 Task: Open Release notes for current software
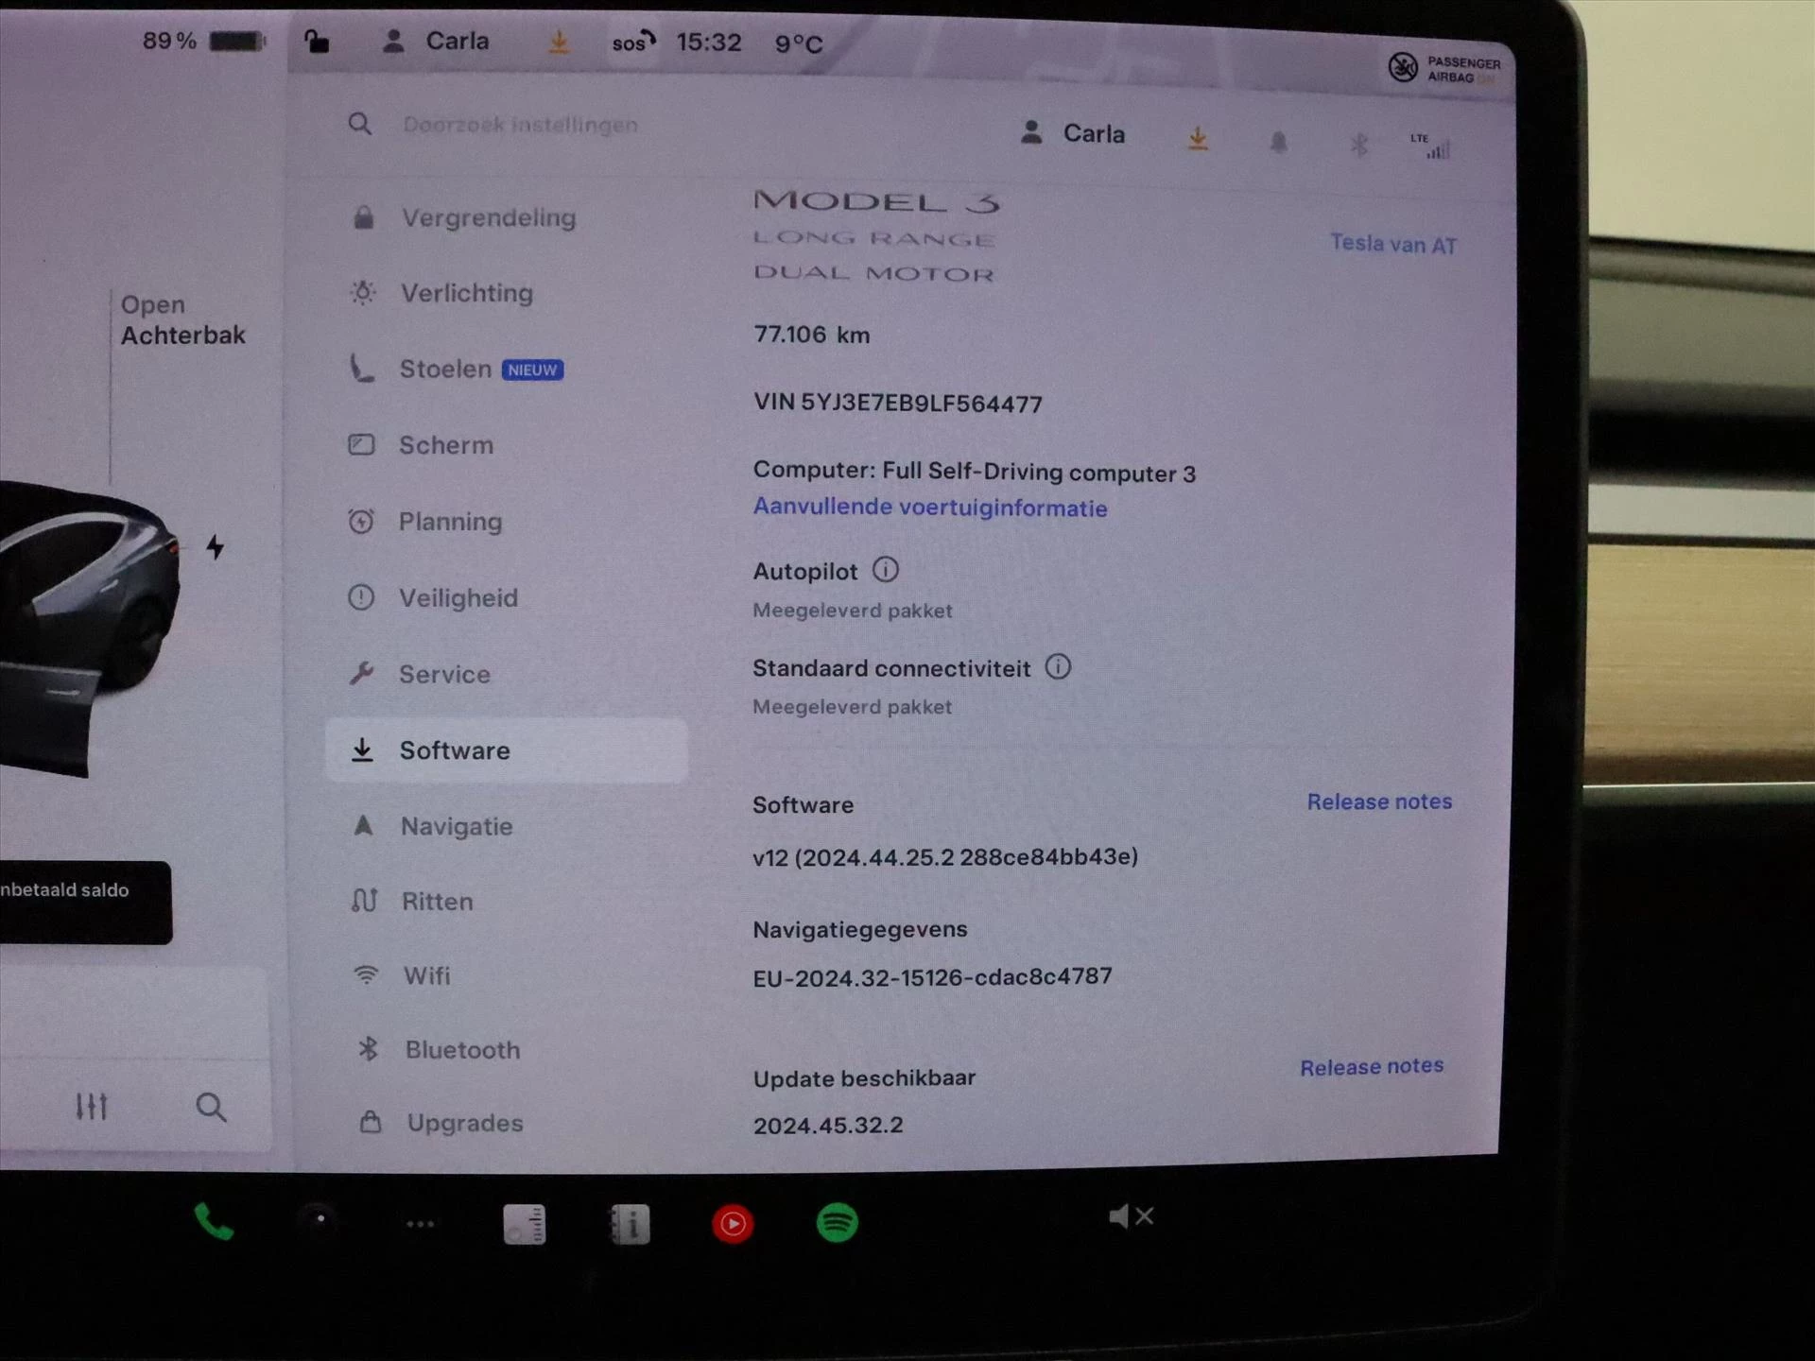(1379, 801)
